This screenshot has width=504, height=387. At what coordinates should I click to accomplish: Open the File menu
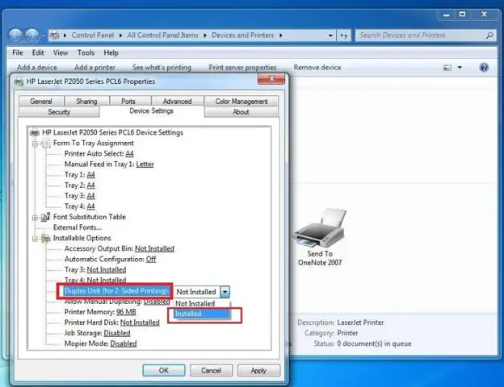click(17, 52)
